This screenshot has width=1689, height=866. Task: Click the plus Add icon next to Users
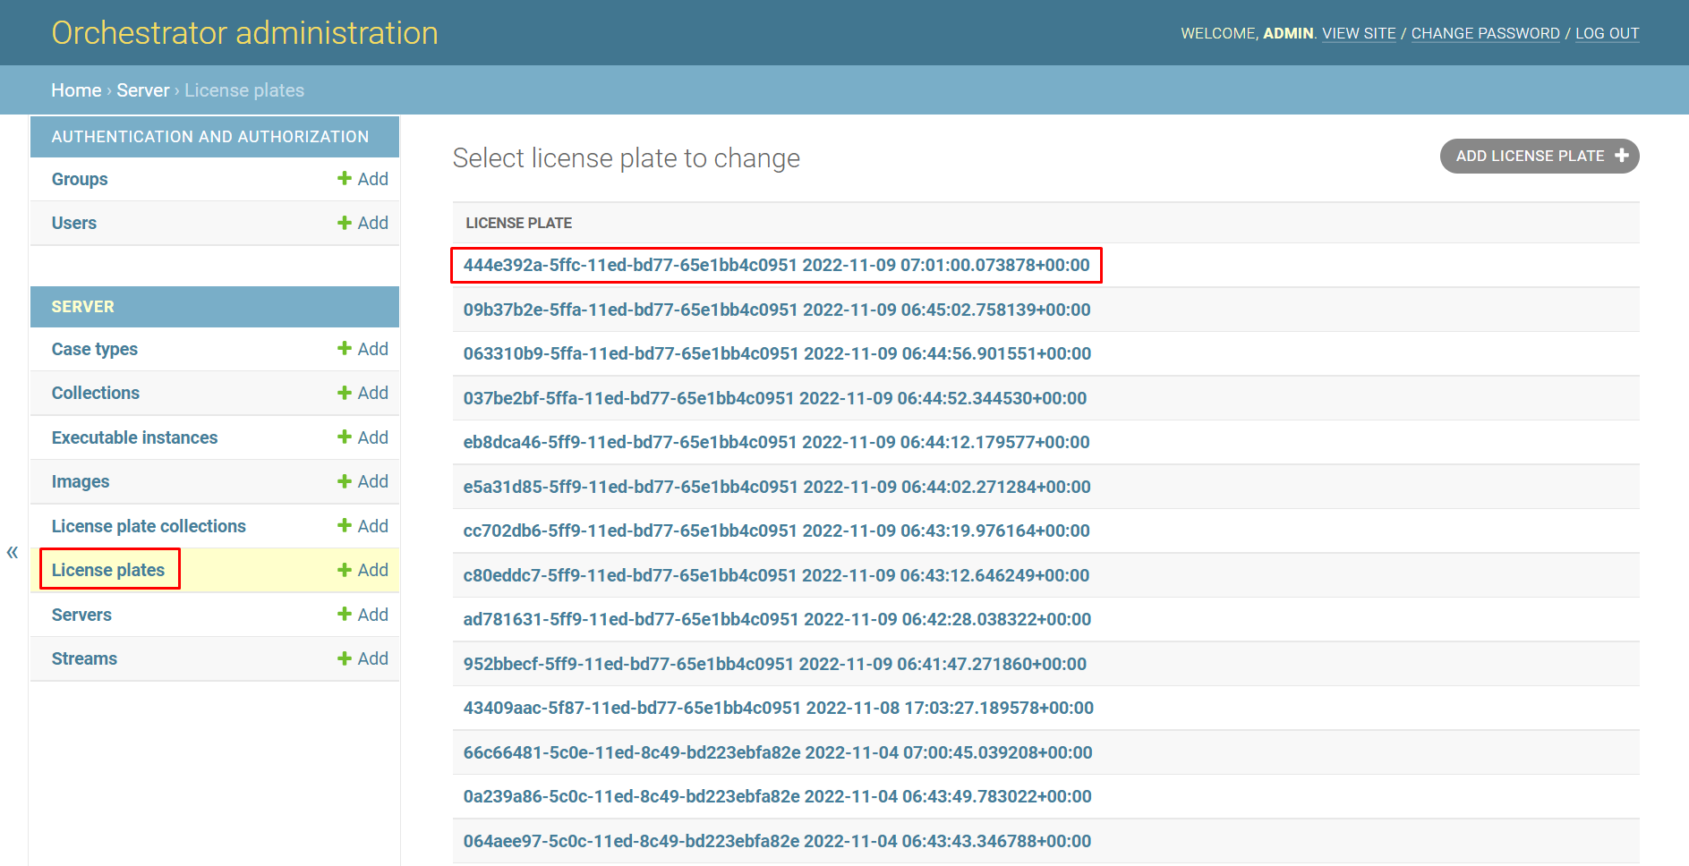pyautogui.click(x=345, y=223)
